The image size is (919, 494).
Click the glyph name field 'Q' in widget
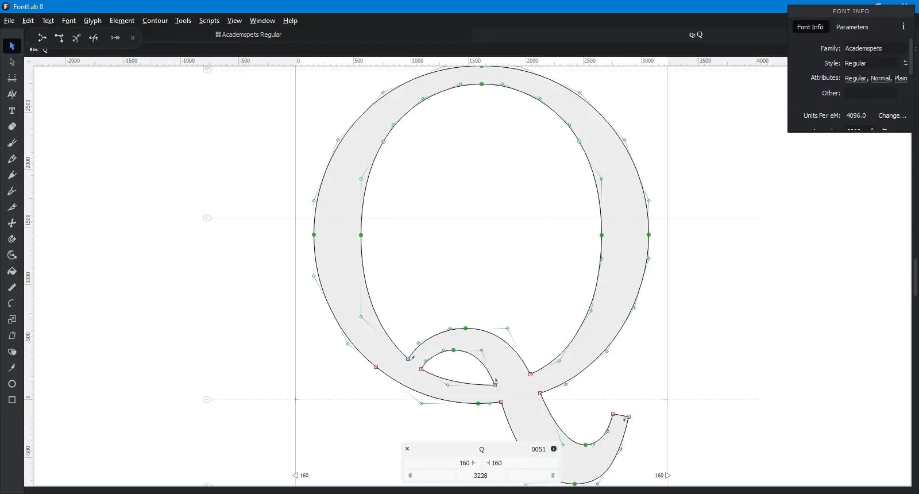pos(481,449)
